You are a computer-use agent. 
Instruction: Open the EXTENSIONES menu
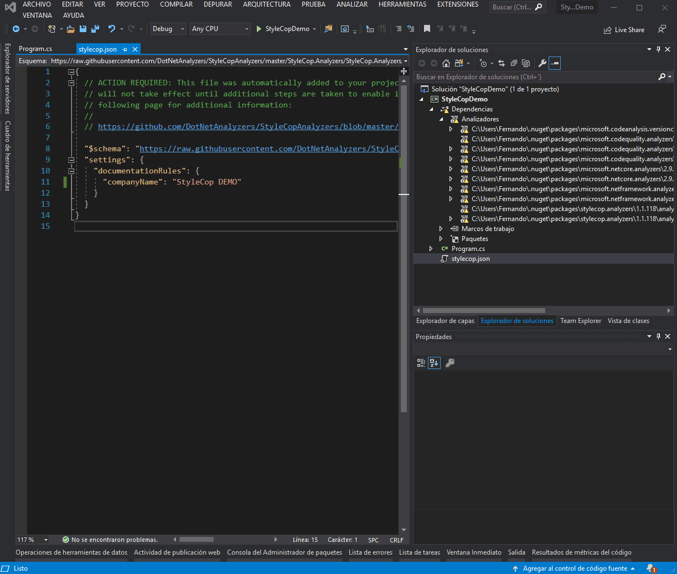(x=458, y=4)
